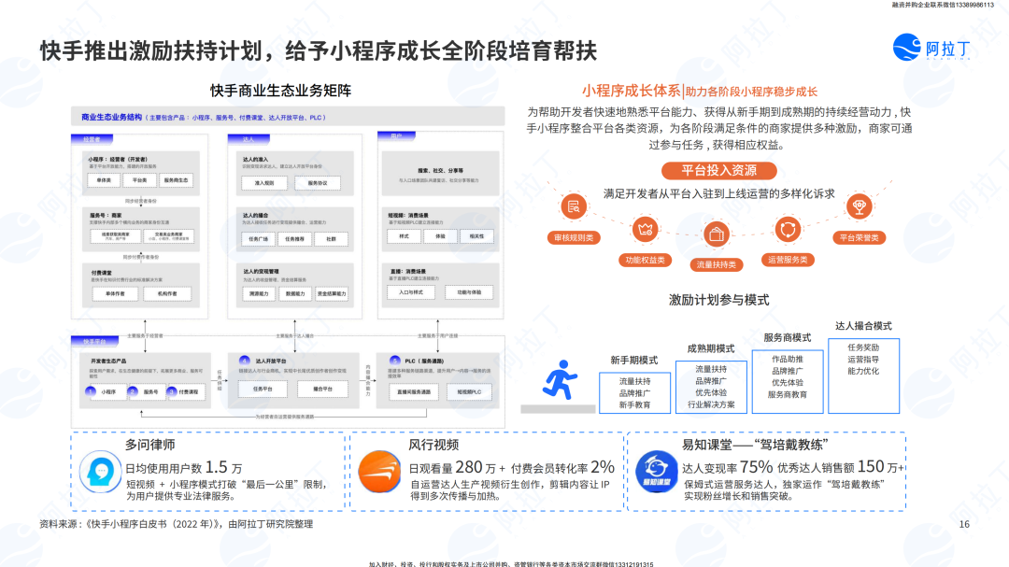Click the 短视频PLC box
1009x567 pixels.
click(469, 392)
